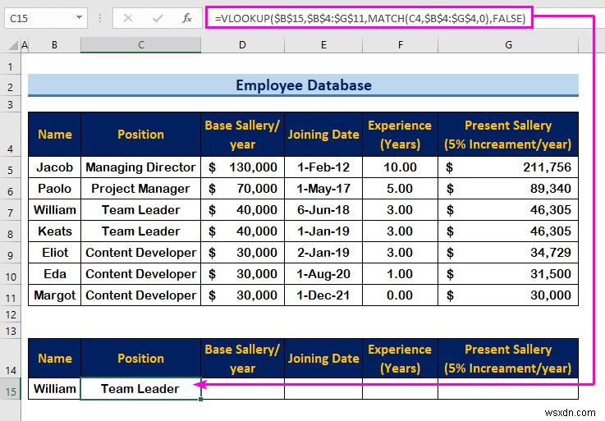This screenshot has height=421, width=605.
Task: Select the Paolo name cell
Action: [55, 188]
